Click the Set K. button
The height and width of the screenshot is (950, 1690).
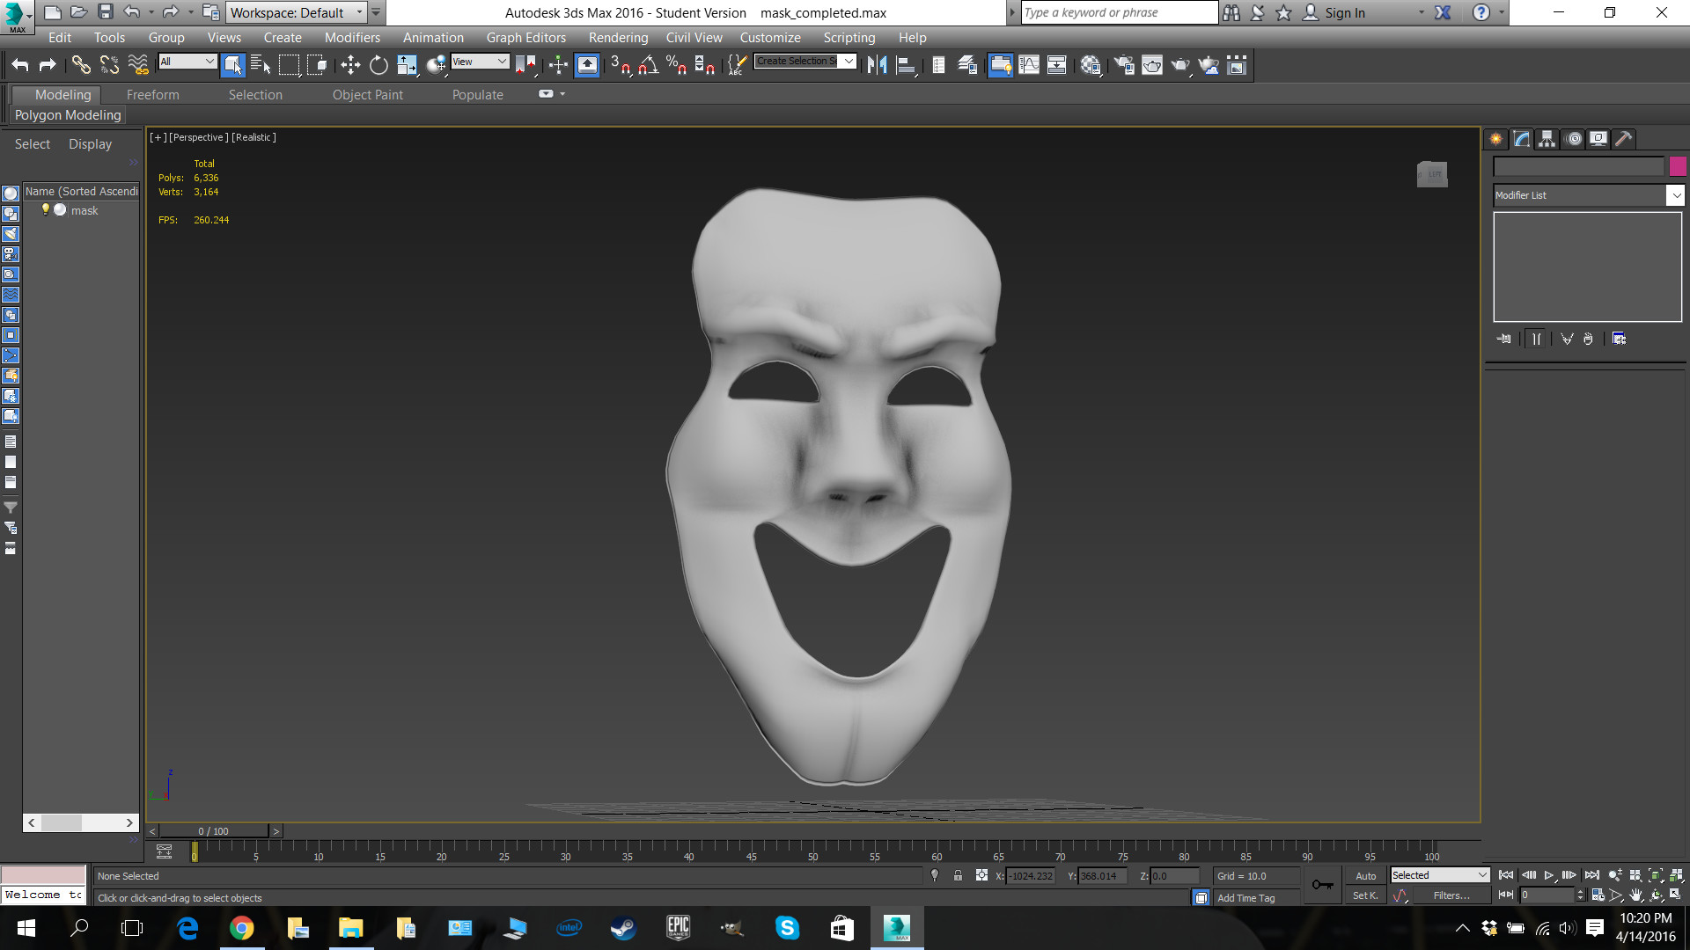click(x=1365, y=895)
